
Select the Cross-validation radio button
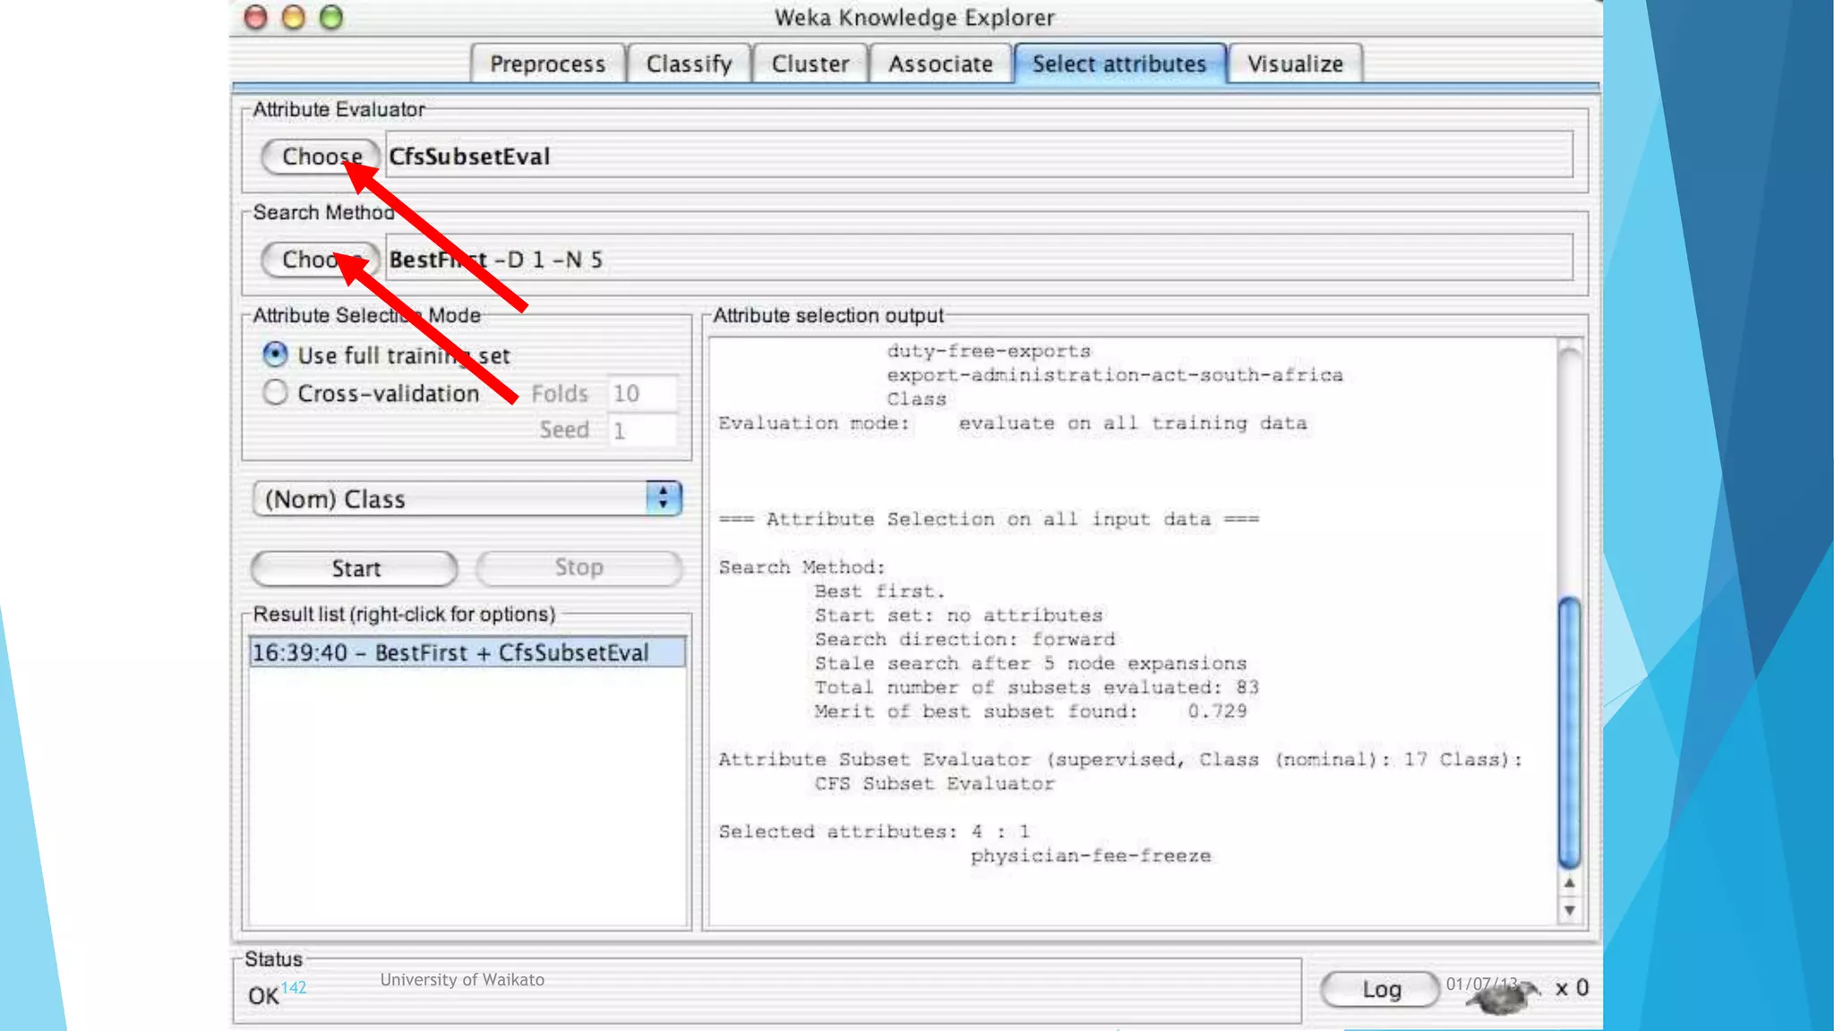[276, 393]
